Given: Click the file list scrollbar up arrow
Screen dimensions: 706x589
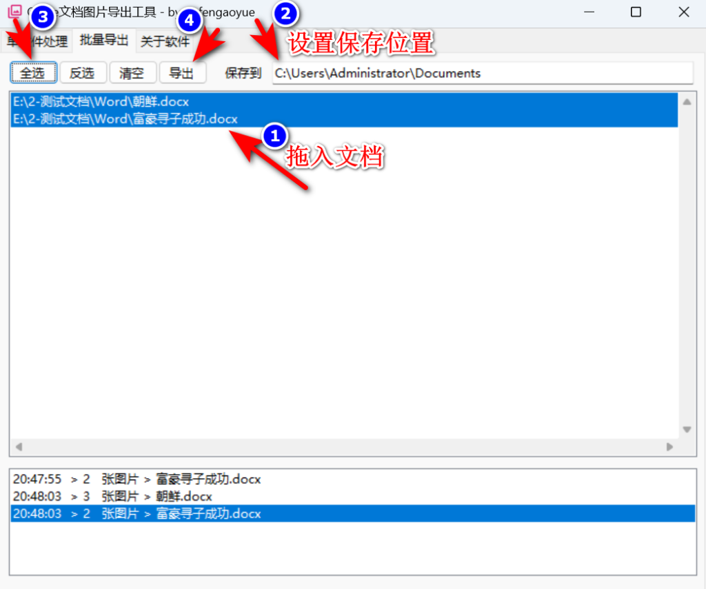Looking at the screenshot, I should (x=687, y=101).
